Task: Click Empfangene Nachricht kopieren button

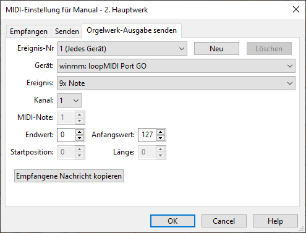Action: pyautogui.click(x=69, y=176)
